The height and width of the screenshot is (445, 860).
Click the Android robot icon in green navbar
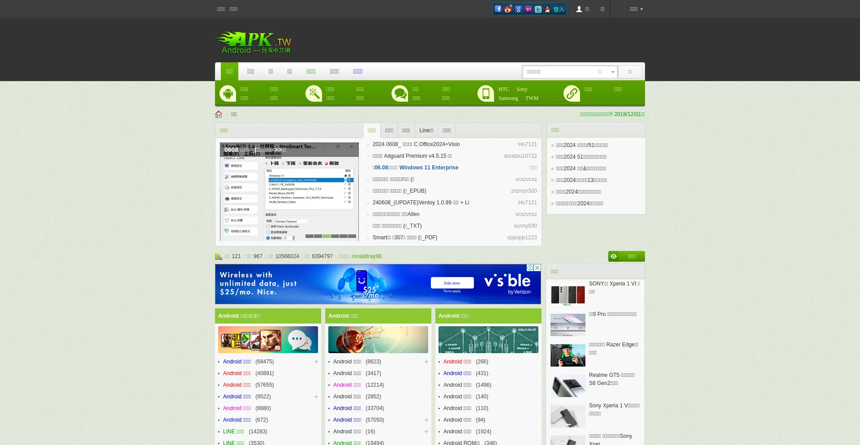pyautogui.click(x=228, y=93)
